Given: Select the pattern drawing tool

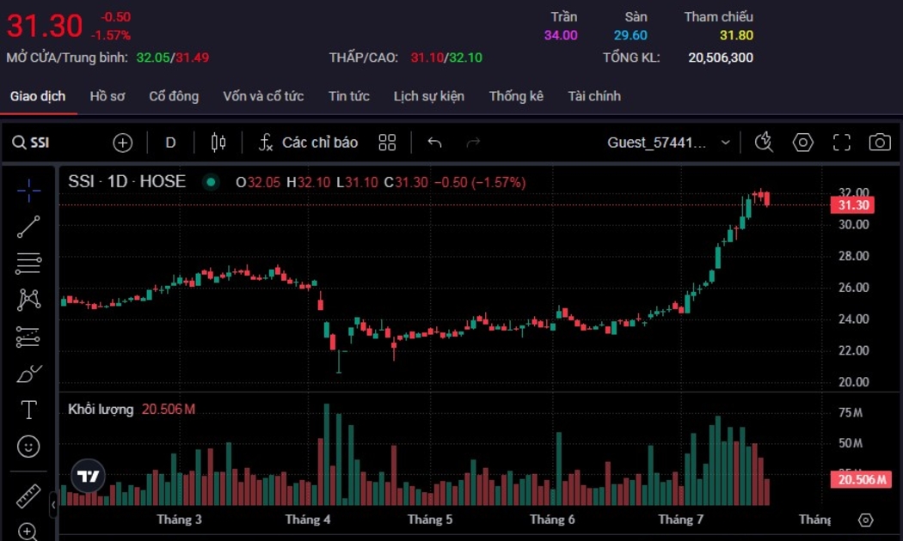Looking at the screenshot, I should coord(28,300).
